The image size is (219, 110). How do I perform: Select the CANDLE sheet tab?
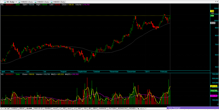pos(14,109)
